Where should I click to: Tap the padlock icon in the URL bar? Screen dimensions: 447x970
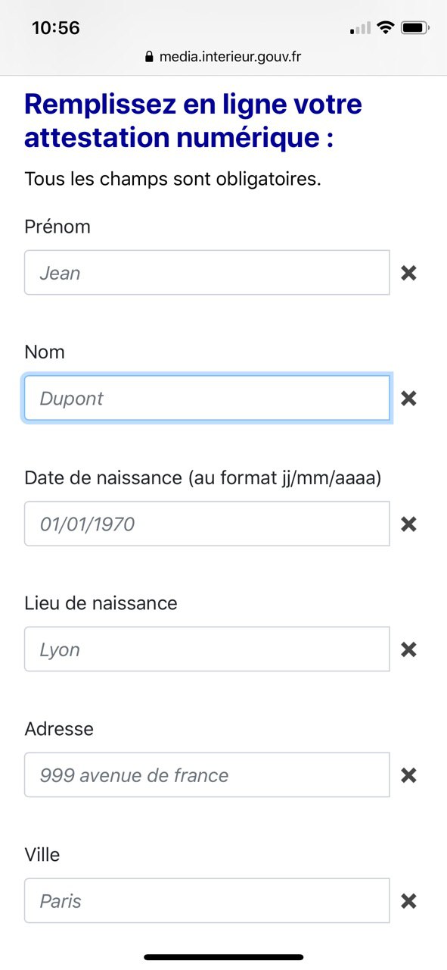click(x=149, y=57)
